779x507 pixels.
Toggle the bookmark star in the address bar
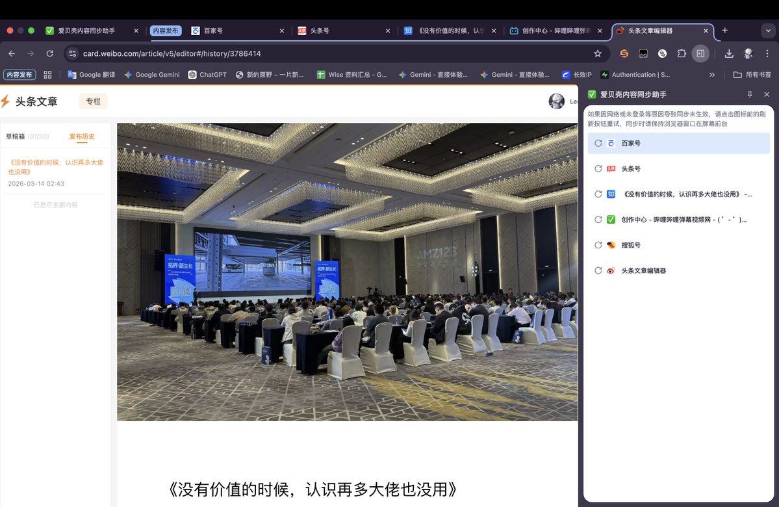pyautogui.click(x=598, y=54)
